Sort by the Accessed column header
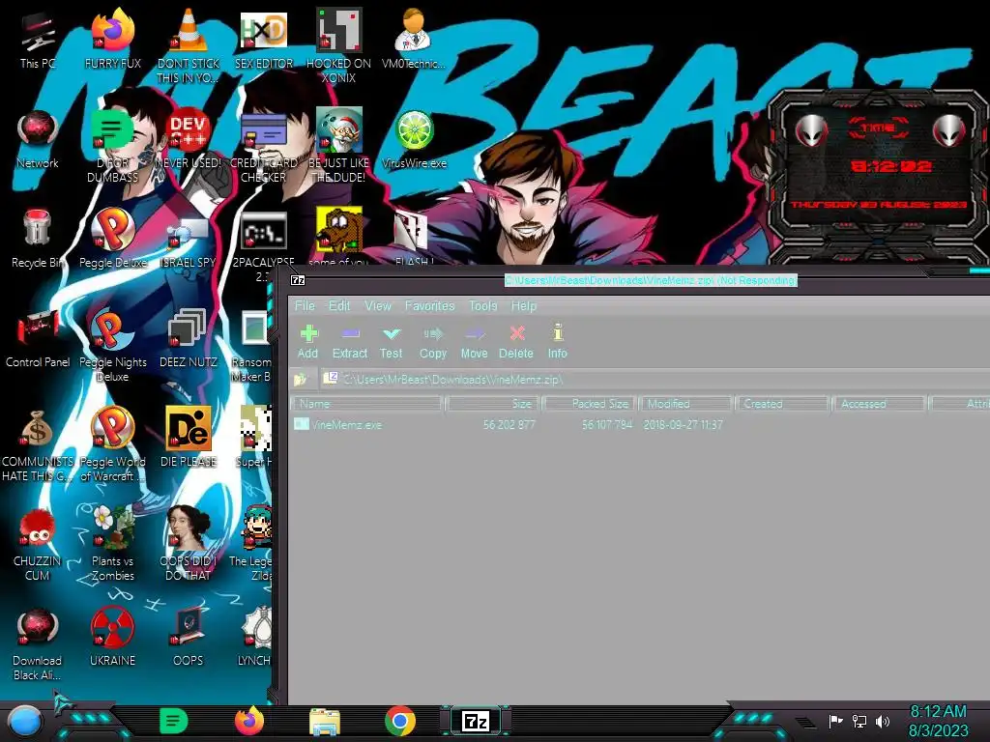 (880, 404)
